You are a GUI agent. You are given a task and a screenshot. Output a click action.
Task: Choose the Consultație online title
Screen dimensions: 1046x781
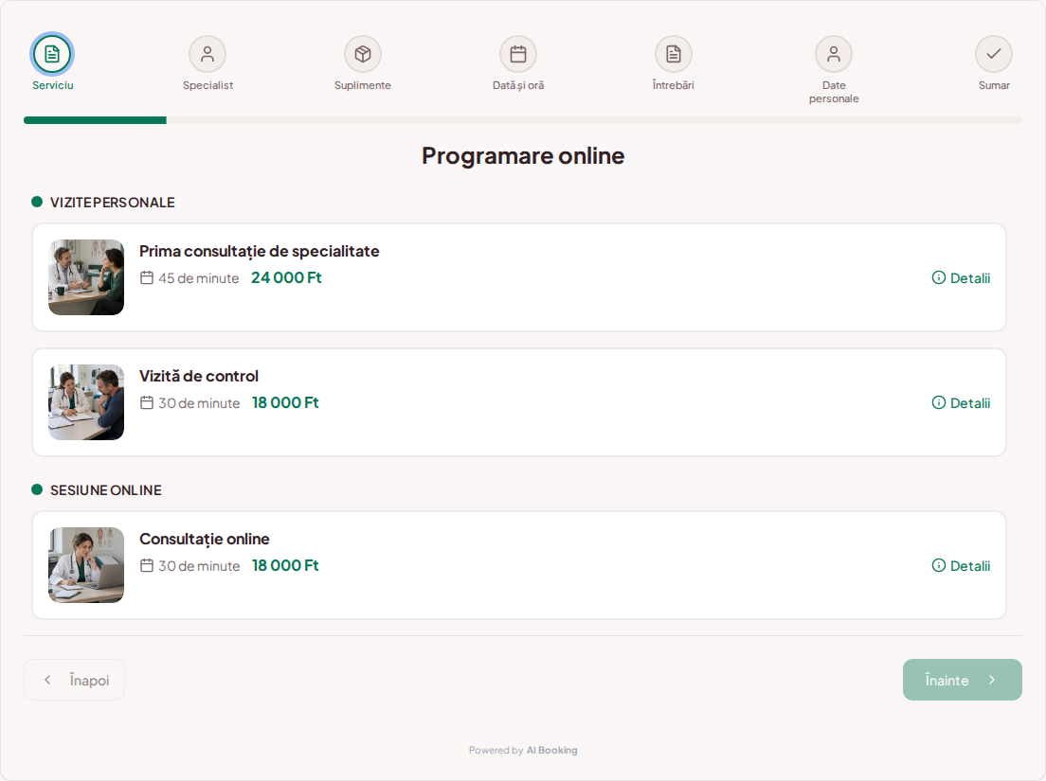204,539
